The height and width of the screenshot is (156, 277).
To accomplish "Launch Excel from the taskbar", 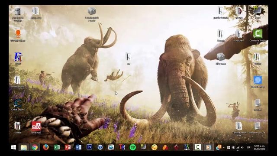I will [x=57, y=147].
